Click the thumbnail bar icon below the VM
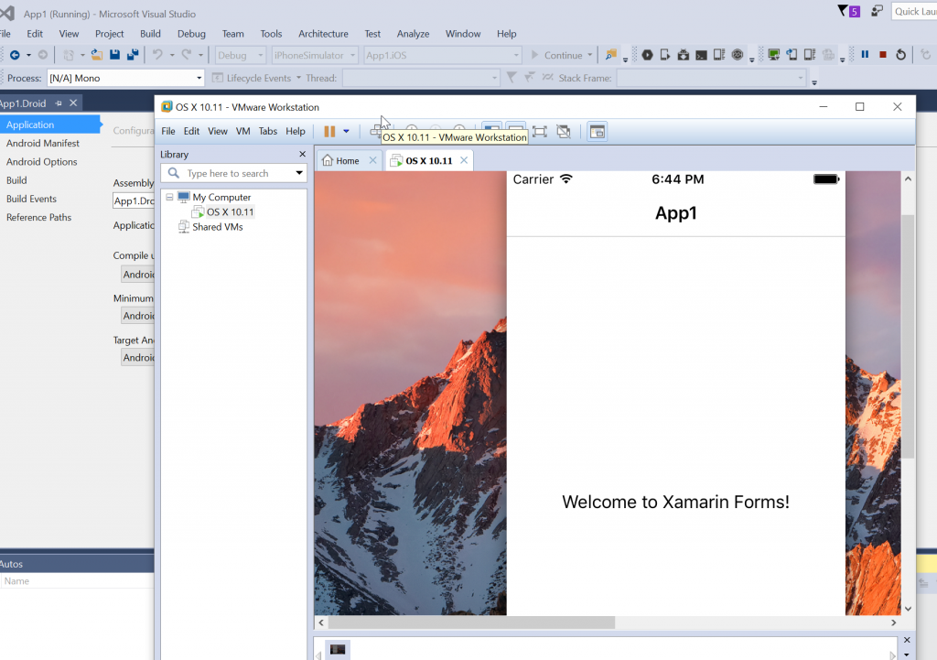 338,649
